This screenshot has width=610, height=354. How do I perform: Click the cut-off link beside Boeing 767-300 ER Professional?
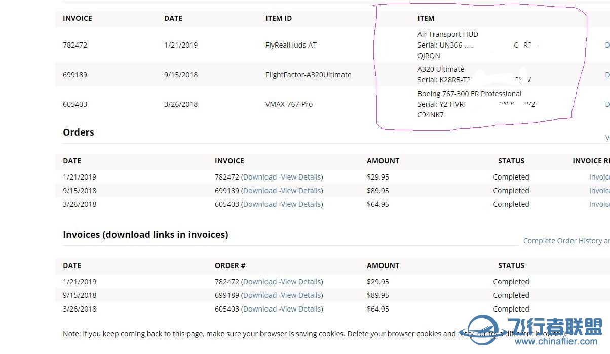[607, 104]
